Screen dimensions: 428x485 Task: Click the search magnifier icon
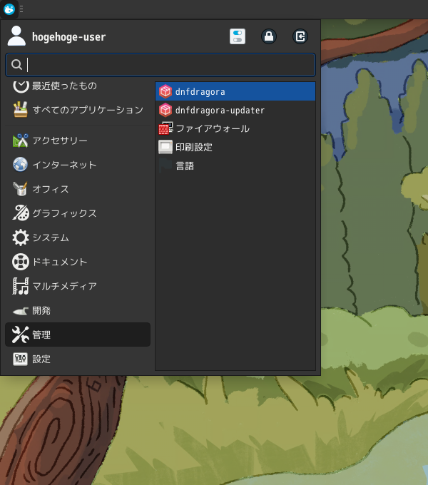point(16,65)
